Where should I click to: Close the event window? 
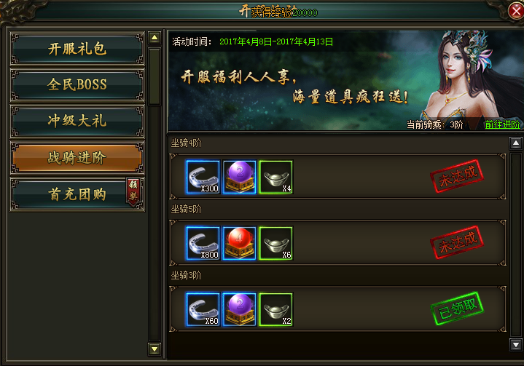516,12
